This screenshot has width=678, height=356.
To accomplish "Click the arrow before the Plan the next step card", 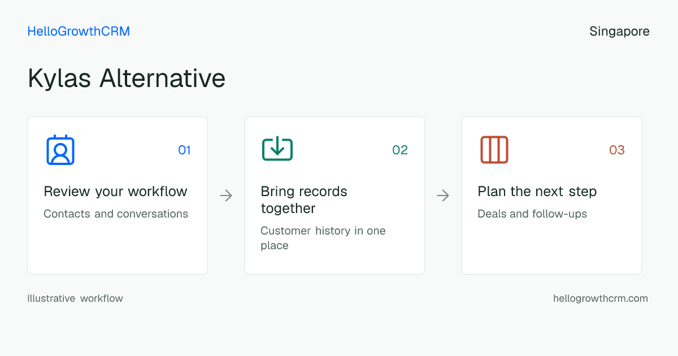I will point(443,196).
